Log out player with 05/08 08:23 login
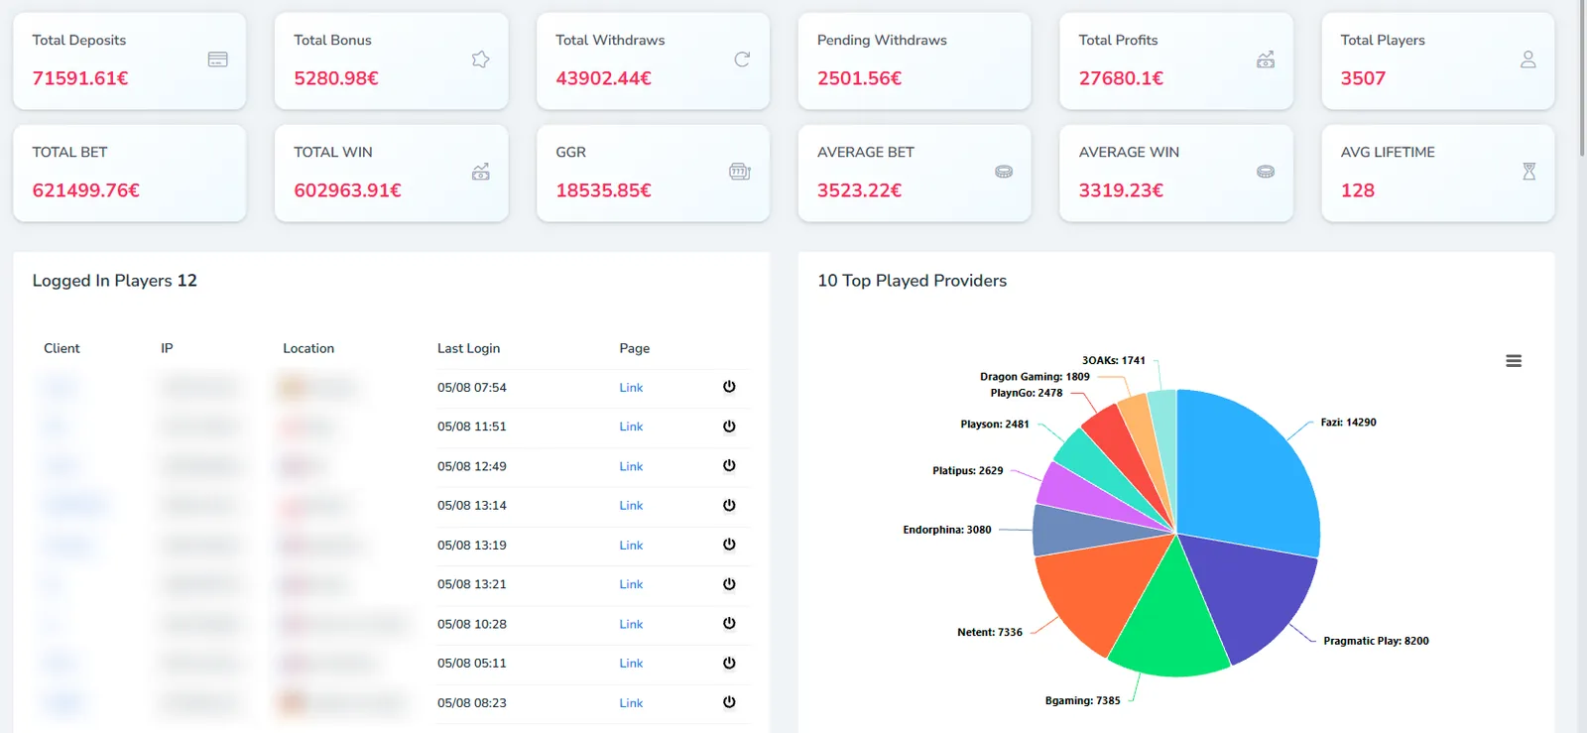The height and width of the screenshot is (733, 1587). 729,702
